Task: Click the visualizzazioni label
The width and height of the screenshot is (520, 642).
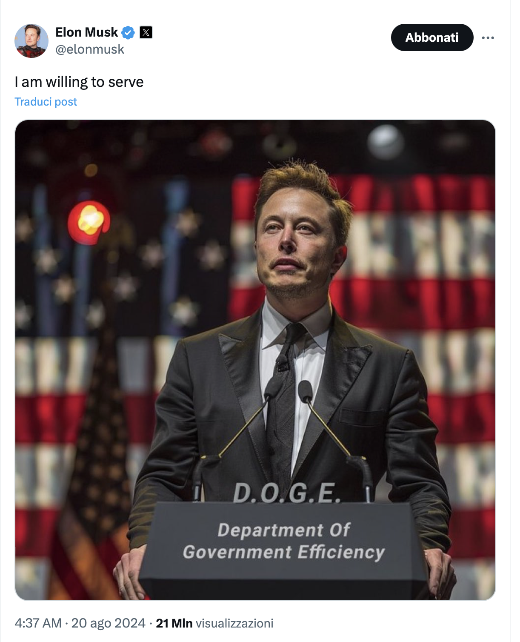Action: pos(234,623)
